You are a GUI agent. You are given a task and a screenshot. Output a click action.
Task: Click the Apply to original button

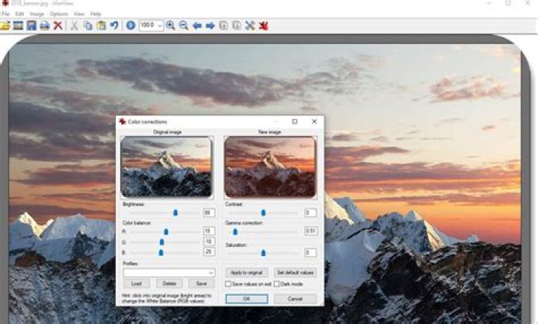(x=246, y=272)
